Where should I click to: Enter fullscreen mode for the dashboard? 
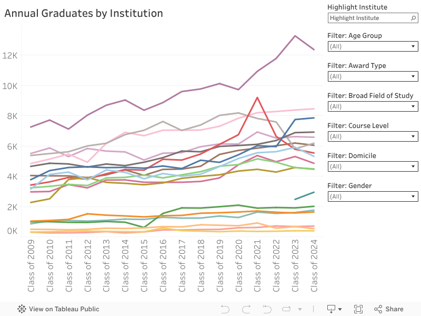[x=359, y=309]
